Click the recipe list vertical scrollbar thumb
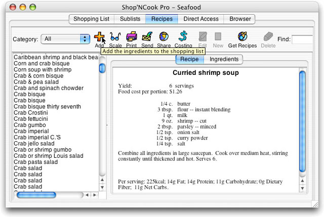This screenshot has height=217, width=324. coord(102,68)
